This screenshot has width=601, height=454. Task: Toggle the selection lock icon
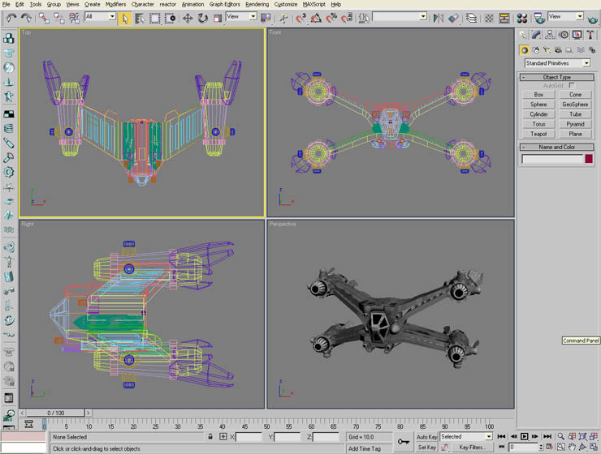pyautogui.click(x=211, y=437)
